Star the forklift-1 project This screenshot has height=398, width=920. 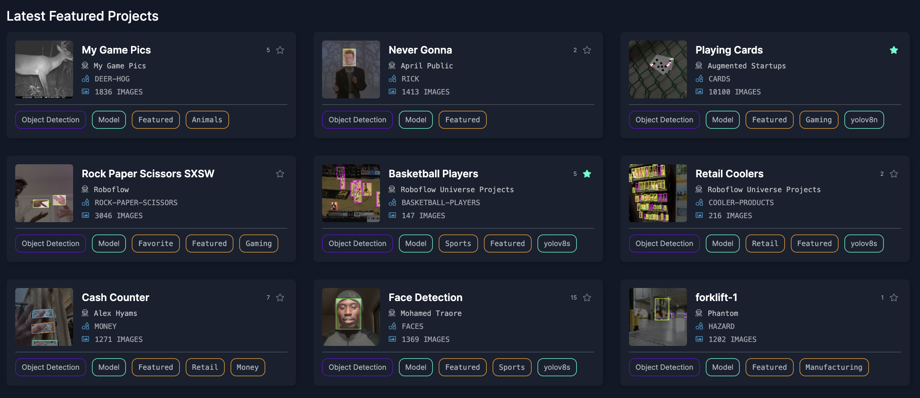click(x=894, y=297)
